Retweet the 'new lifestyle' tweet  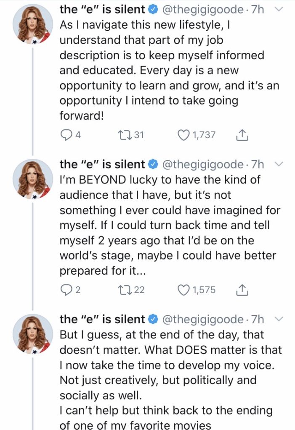125,135
